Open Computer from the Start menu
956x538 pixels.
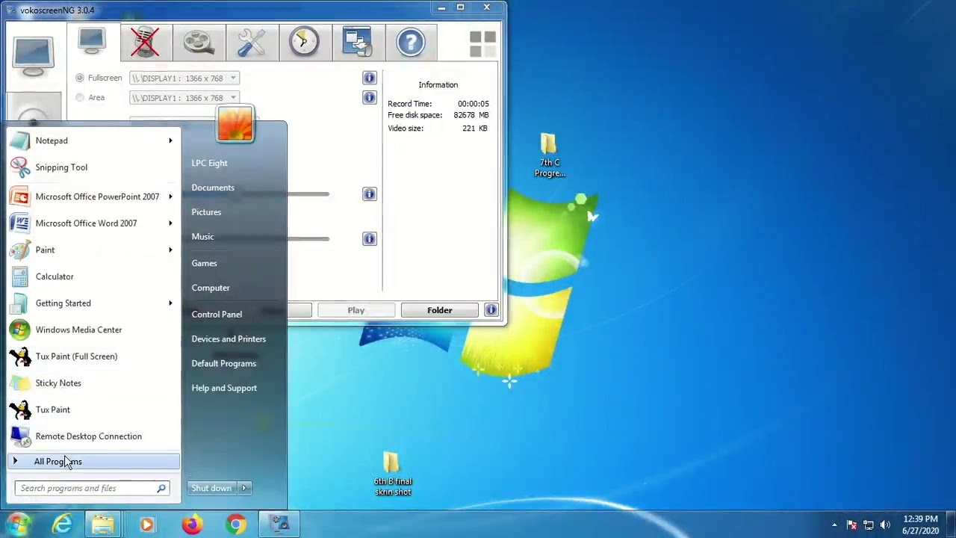pyautogui.click(x=211, y=288)
